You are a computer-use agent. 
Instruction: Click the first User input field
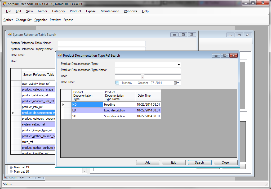[128, 77]
